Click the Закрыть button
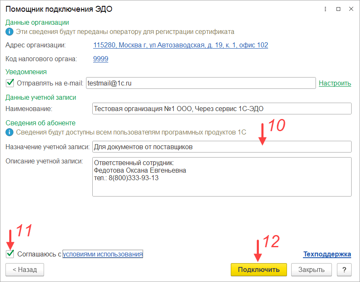Viewport: 360px width, 282px height. tap(311, 269)
